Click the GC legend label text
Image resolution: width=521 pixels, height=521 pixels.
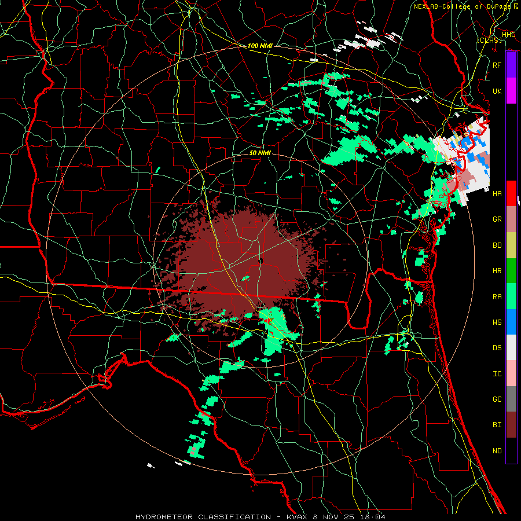coord(497,399)
